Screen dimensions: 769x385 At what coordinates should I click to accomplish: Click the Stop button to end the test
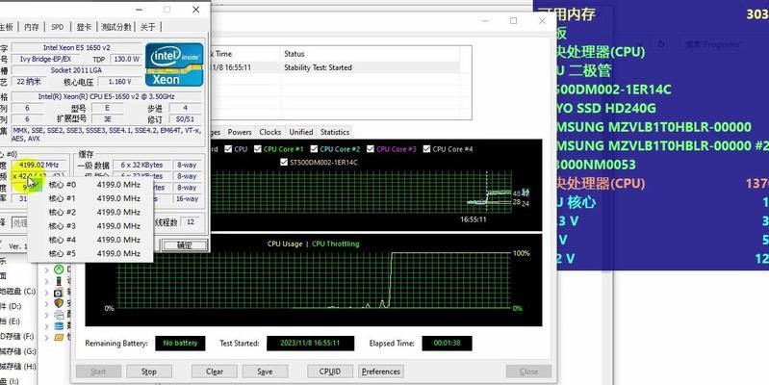click(x=149, y=372)
